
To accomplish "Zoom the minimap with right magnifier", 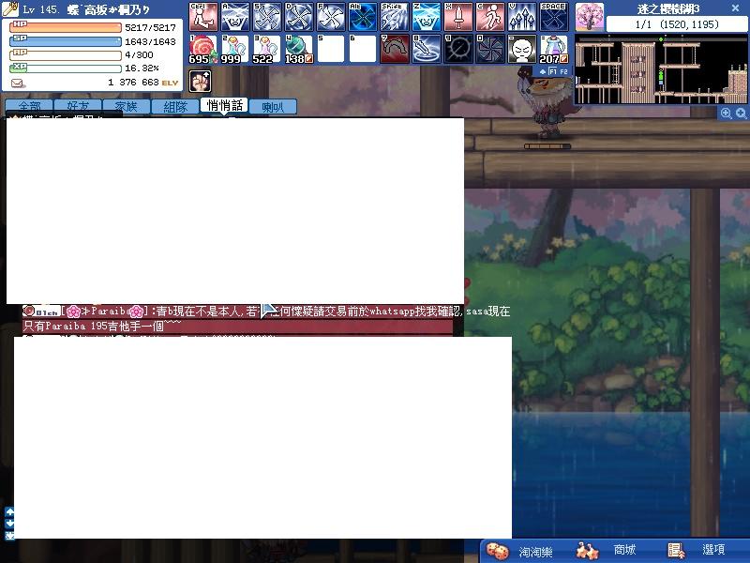I will (x=742, y=113).
